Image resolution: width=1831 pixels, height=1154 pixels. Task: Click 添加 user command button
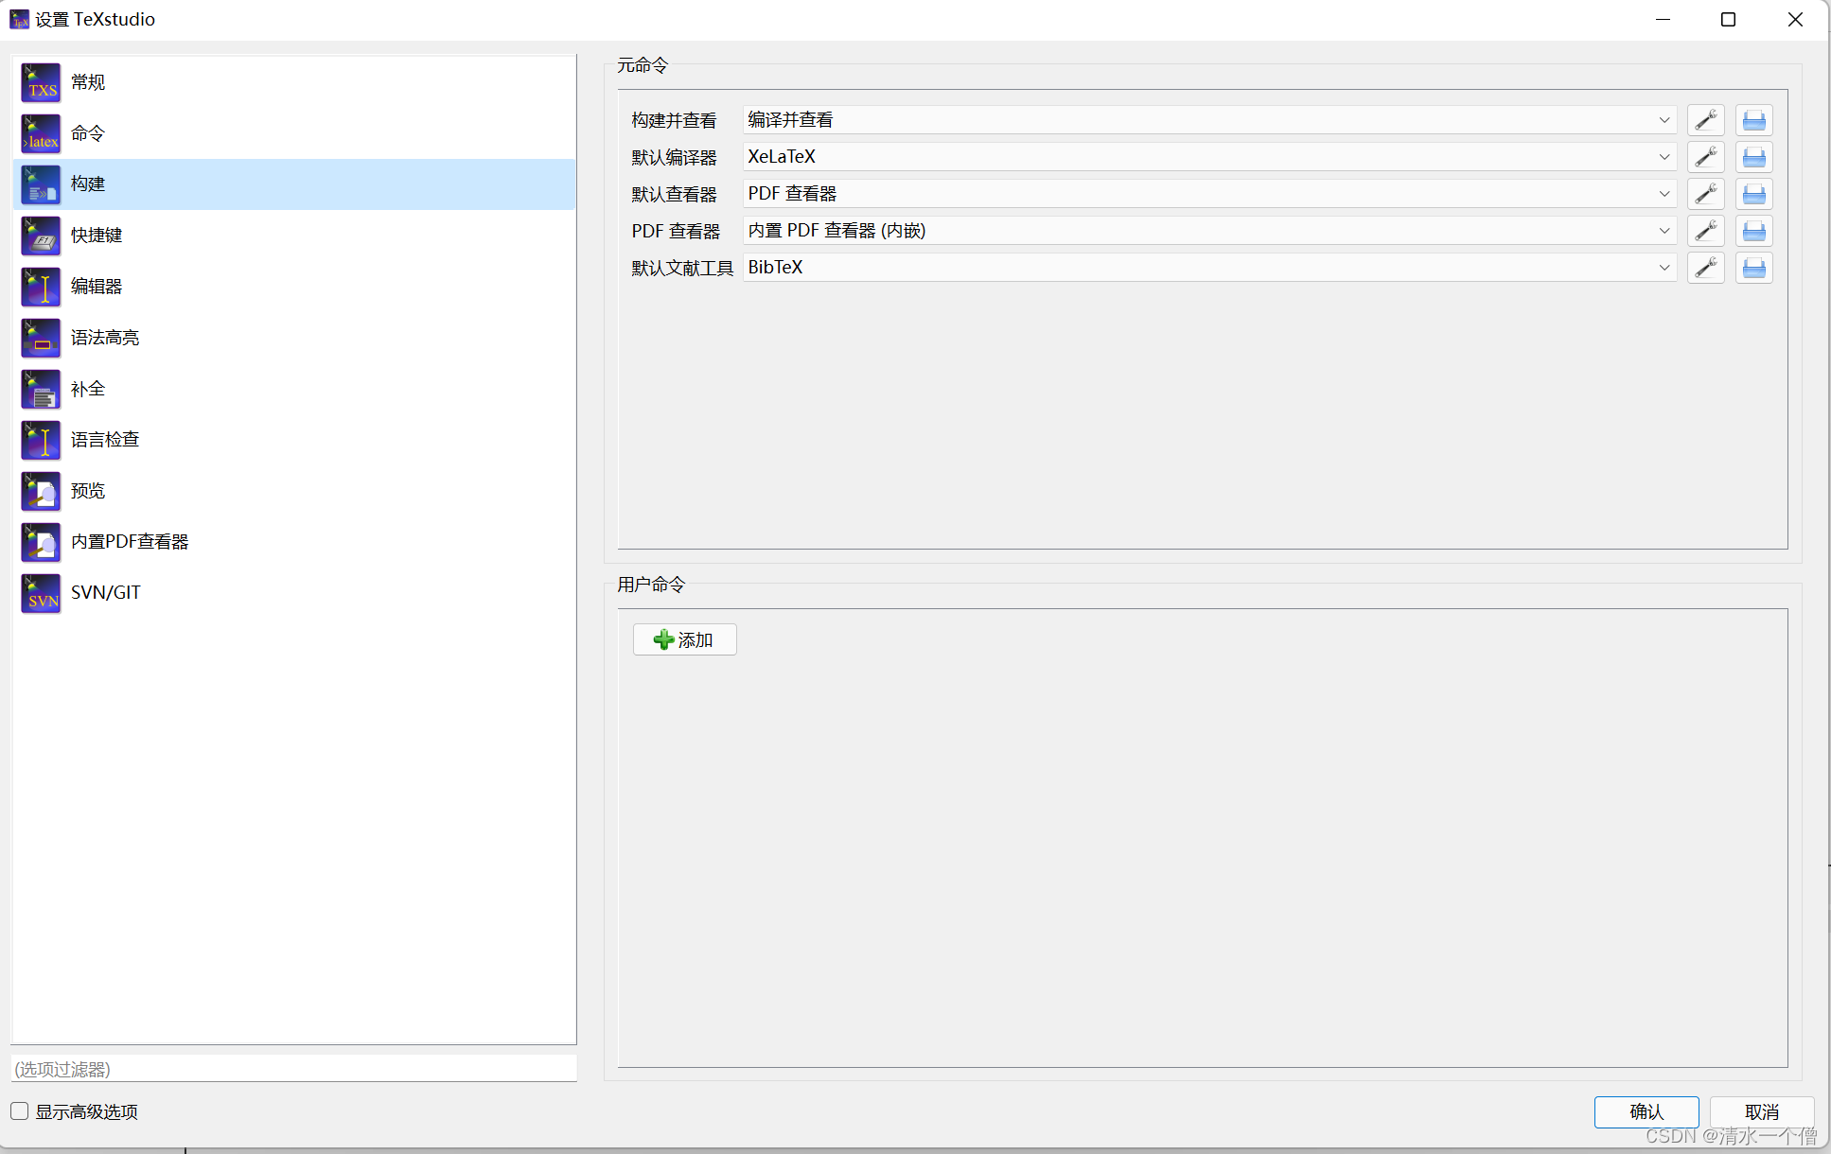coord(684,640)
